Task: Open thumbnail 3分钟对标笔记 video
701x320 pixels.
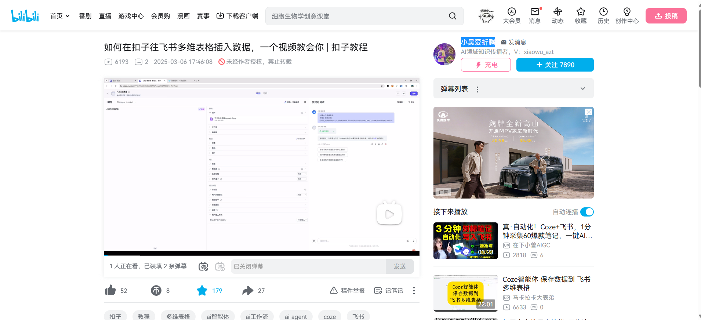Action: point(465,241)
